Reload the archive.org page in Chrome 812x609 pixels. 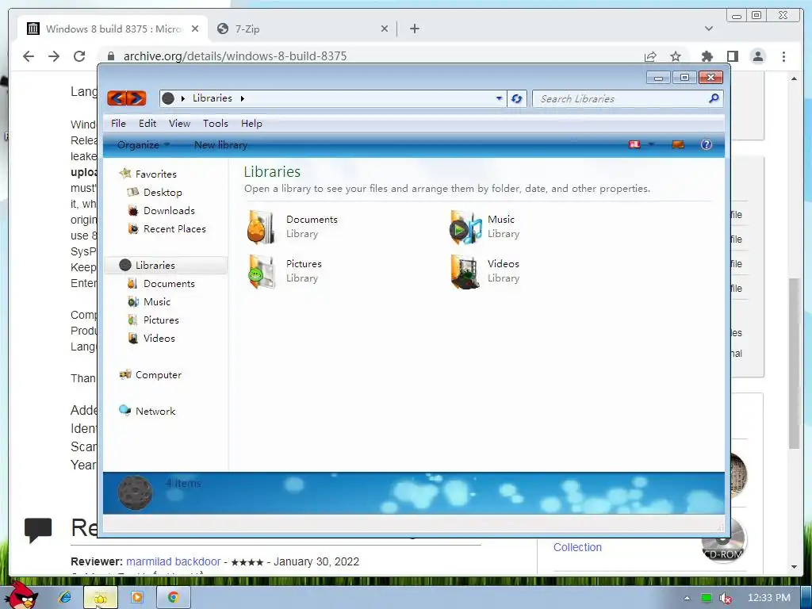pyautogui.click(x=79, y=56)
